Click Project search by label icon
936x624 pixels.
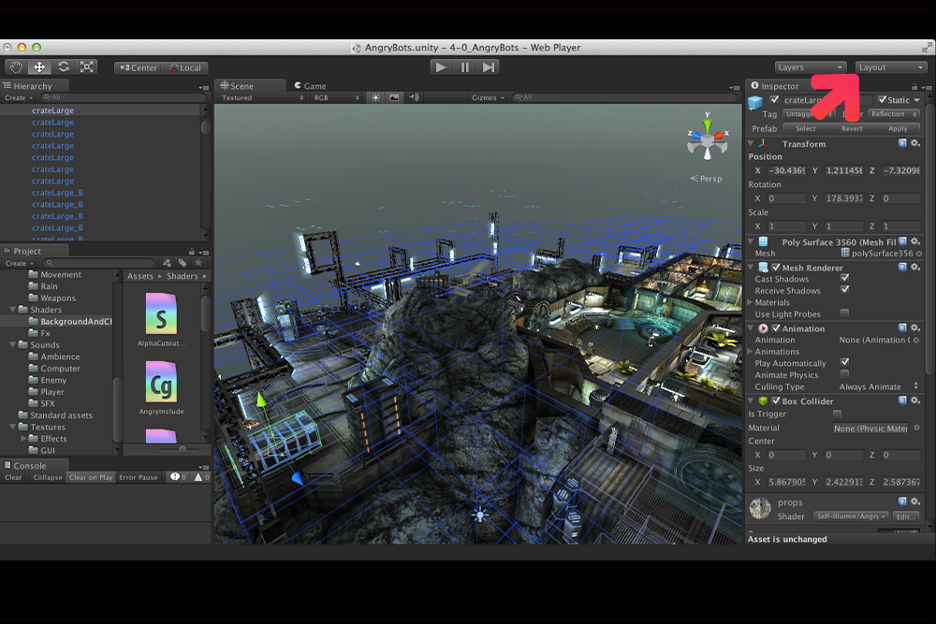point(183,263)
